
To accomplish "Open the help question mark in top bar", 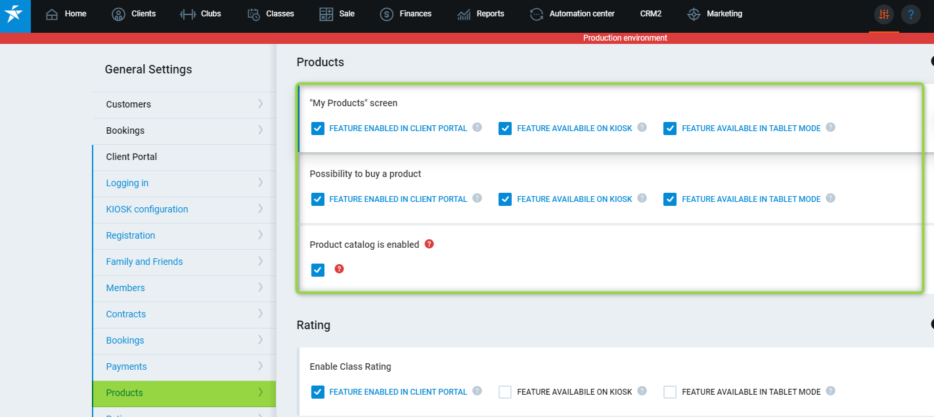I will pos(910,14).
